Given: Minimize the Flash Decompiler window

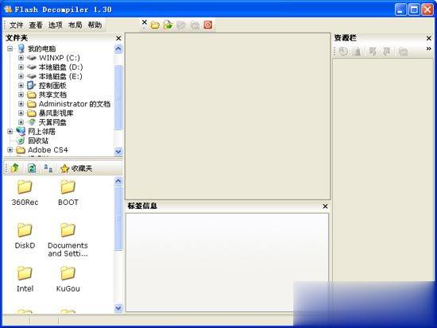Looking at the screenshot, I should click(x=400, y=10).
